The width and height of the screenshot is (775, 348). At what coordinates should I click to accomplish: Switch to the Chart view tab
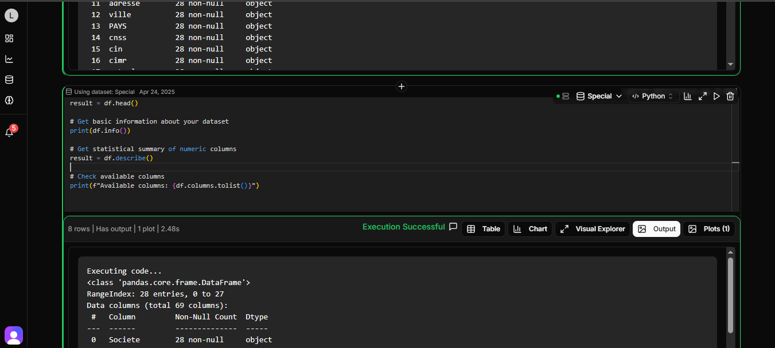[531, 229]
